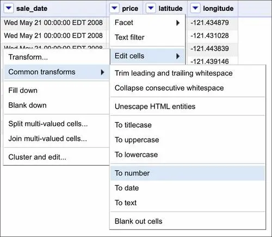Choose Blank down
Screen dimensions: 272x237
[57, 105]
